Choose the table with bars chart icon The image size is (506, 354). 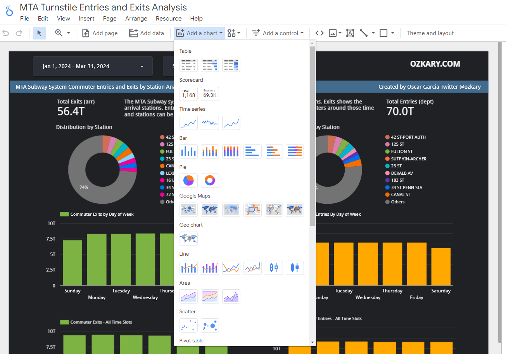click(x=210, y=65)
